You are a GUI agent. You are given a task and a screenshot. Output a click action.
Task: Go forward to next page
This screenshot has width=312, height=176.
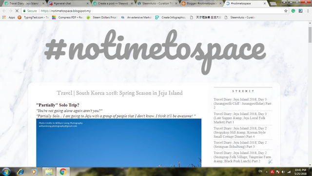click(x=11, y=11)
